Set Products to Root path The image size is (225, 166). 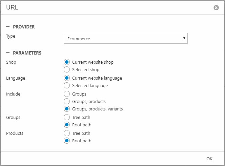[67, 141]
